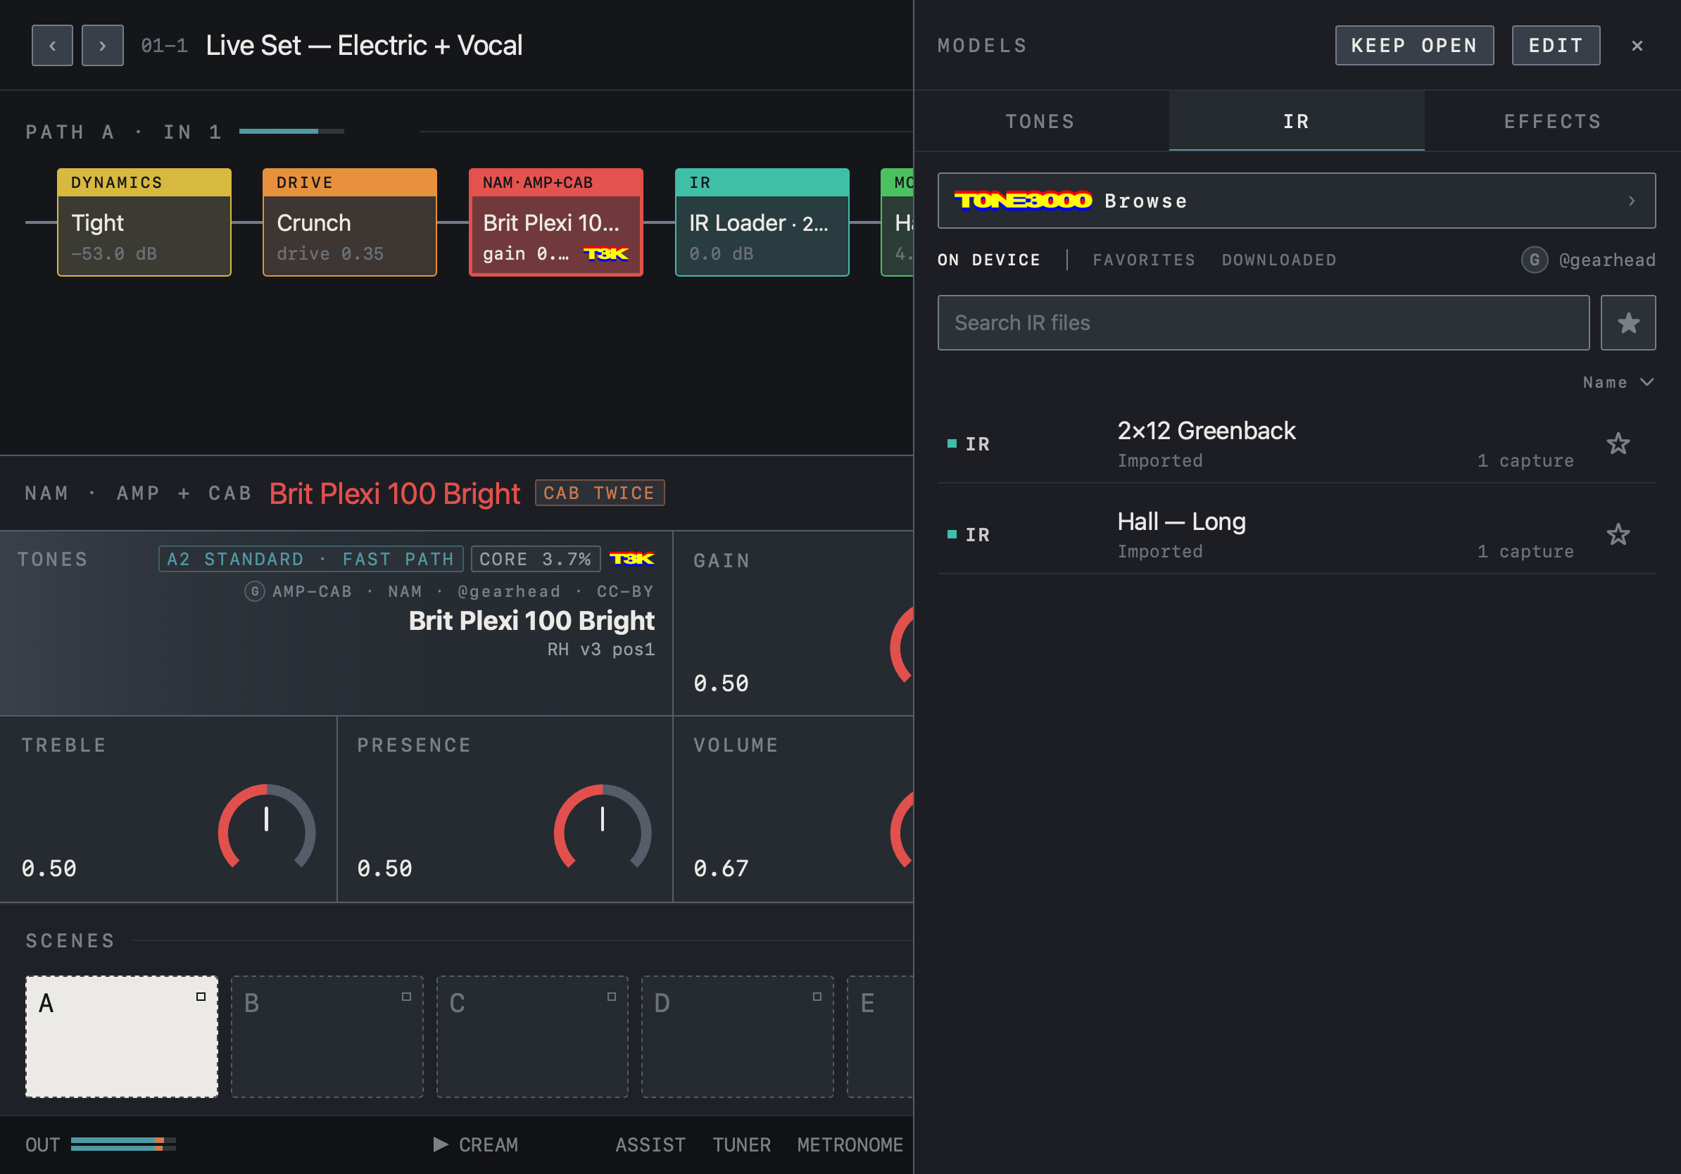Open the @gearhead profile avatar
The height and width of the screenshot is (1174, 1681).
pos(1534,260)
